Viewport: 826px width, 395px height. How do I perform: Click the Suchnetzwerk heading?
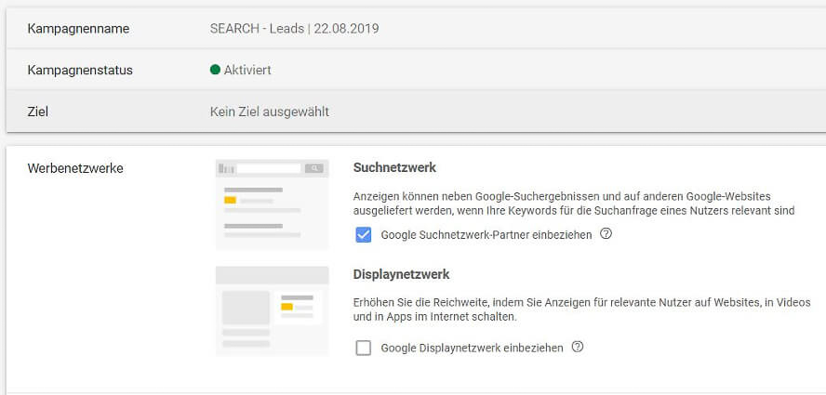(x=394, y=167)
